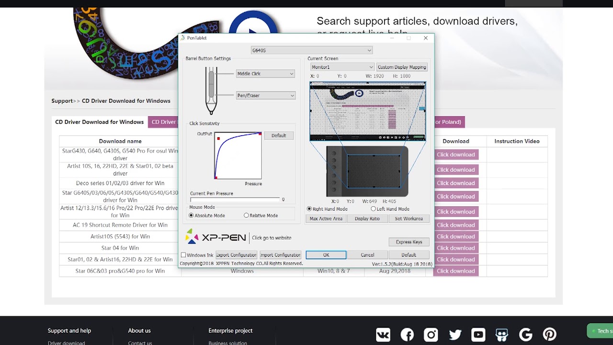This screenshot has height=345, width=613.
Task: Click download for StarG430 osu driver row
Action: (455, 155)
